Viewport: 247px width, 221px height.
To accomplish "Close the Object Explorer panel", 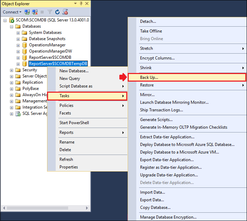I will [87, 3].
